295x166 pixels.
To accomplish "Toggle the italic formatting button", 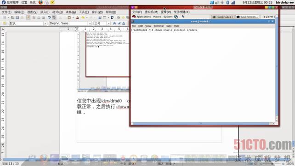I will coord(119,23).
